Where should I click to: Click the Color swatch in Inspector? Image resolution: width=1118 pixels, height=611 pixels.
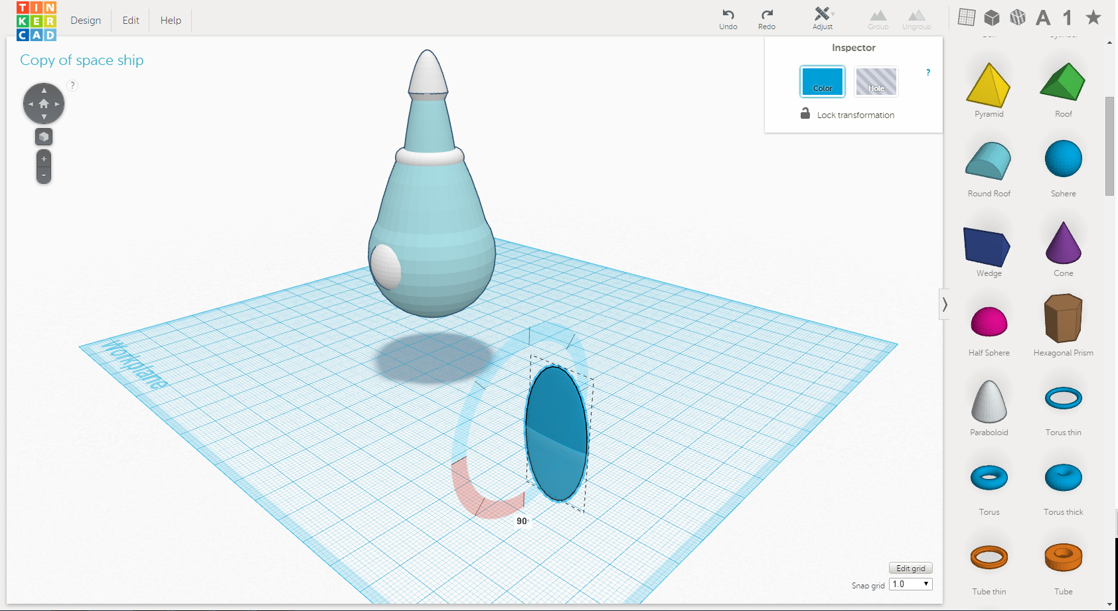click(x=823, y=82)
